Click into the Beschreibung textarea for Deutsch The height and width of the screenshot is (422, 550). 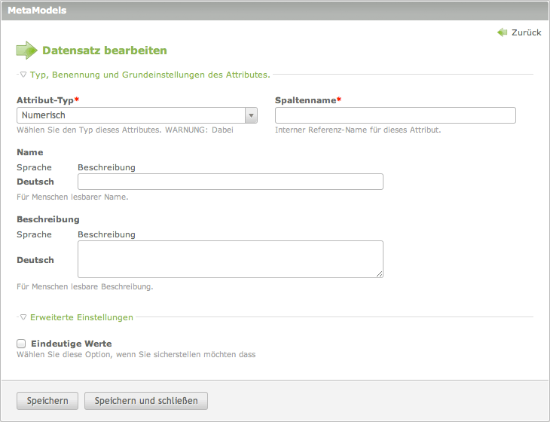click(231, 259)
